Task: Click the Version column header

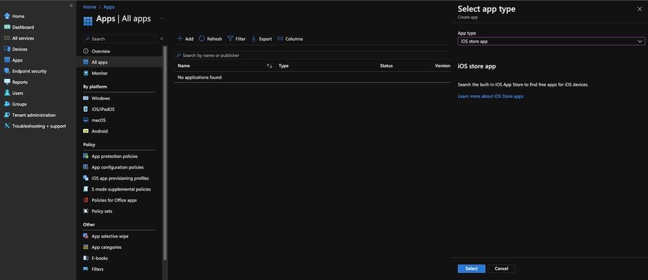Action: [x=443, y=66]
